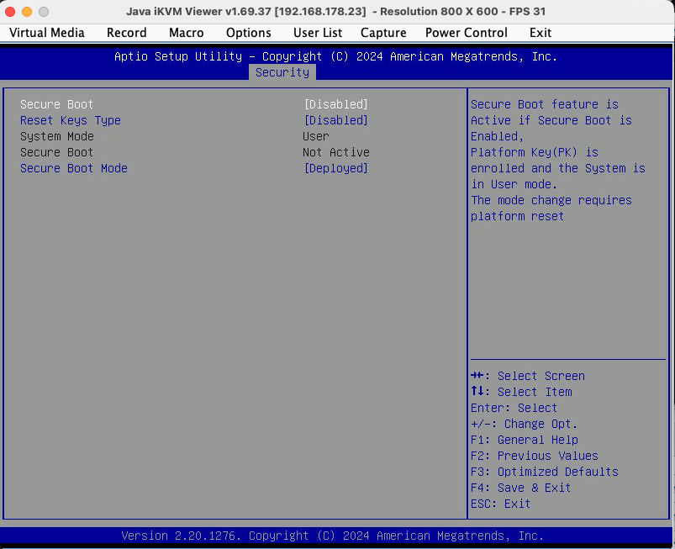Image resolution: width=675 pixels, height=549 pixels.
Task: Open the User List menu
Action: 318,33
